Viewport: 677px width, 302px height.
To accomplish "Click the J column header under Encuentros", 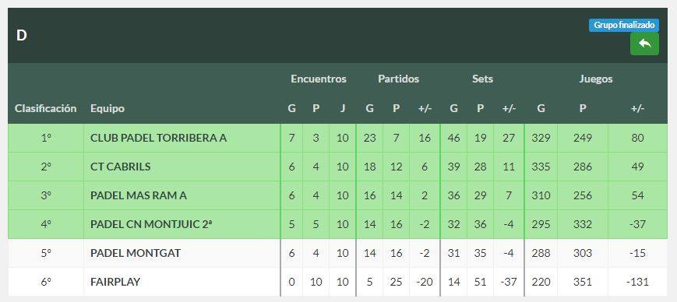I will tap(342, 108).
